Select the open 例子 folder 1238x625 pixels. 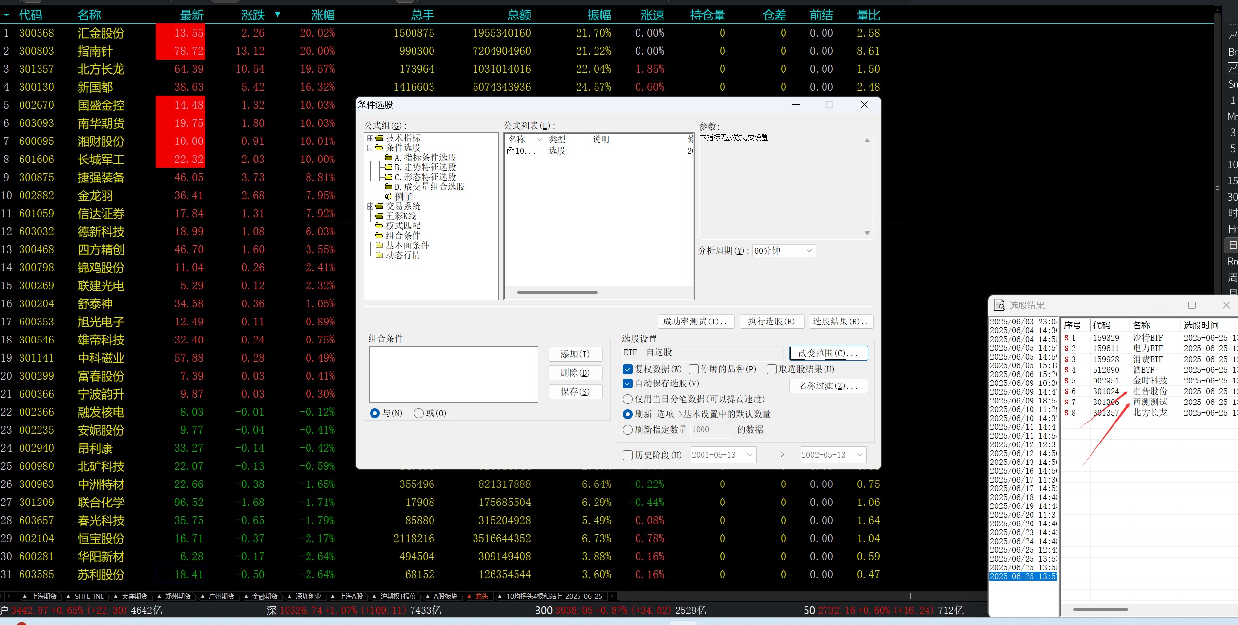399,197
